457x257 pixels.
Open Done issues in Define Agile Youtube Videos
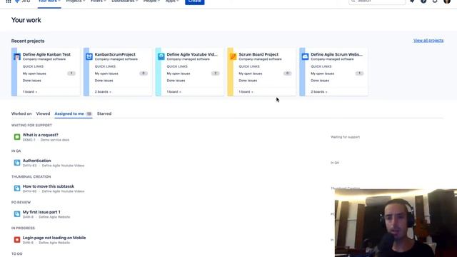[x=176, y=81]
